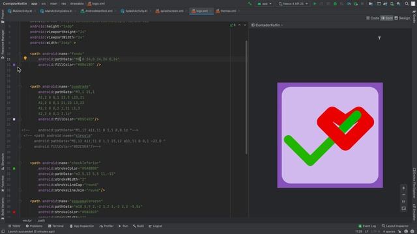
Task: Click the logo preview image
Action: [330, 135]
